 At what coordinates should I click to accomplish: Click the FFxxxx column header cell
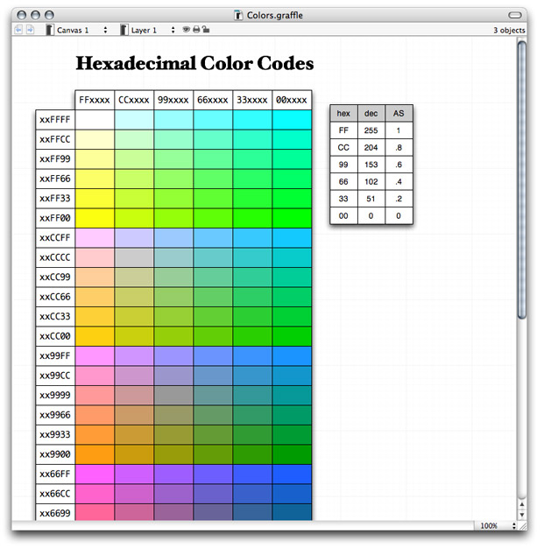point(95,100)
